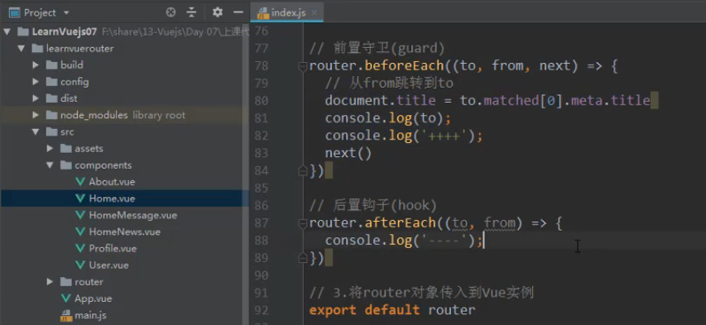Open the Project view dropdown
This screenshot has width=706, height=325.
(x=66, y=12)
